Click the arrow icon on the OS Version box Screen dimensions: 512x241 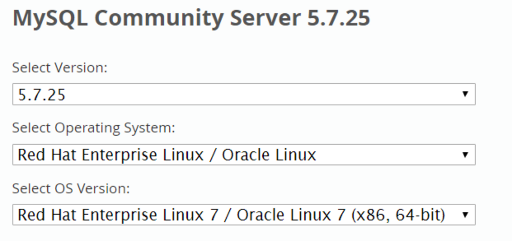[465, 215]
